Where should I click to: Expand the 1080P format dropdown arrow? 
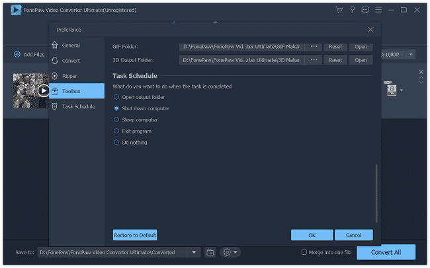click(x=411, y=55)
